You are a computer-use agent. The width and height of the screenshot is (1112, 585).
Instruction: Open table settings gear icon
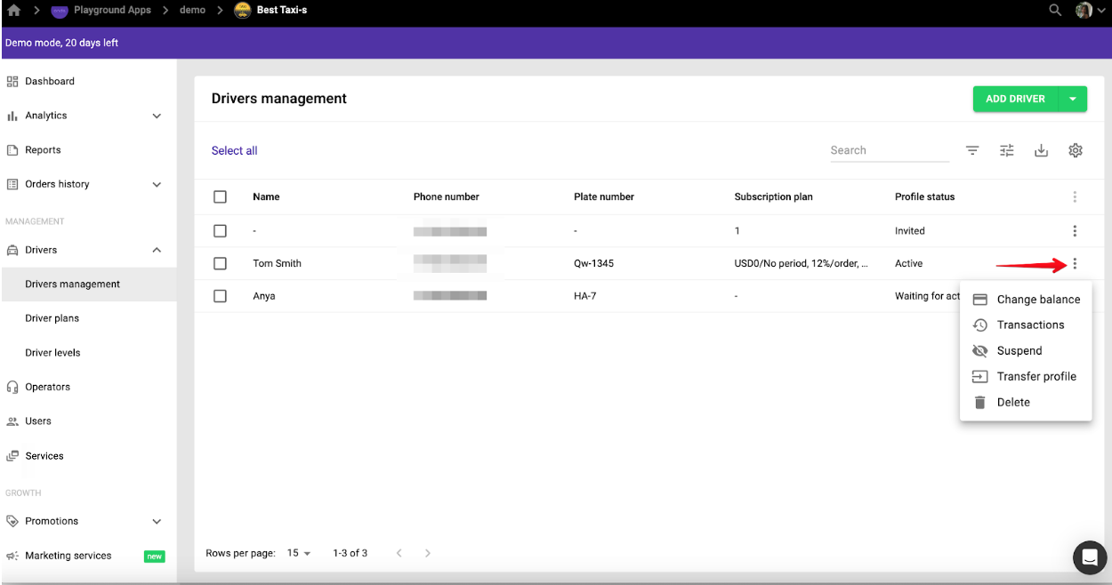(x=1076, y=150)
